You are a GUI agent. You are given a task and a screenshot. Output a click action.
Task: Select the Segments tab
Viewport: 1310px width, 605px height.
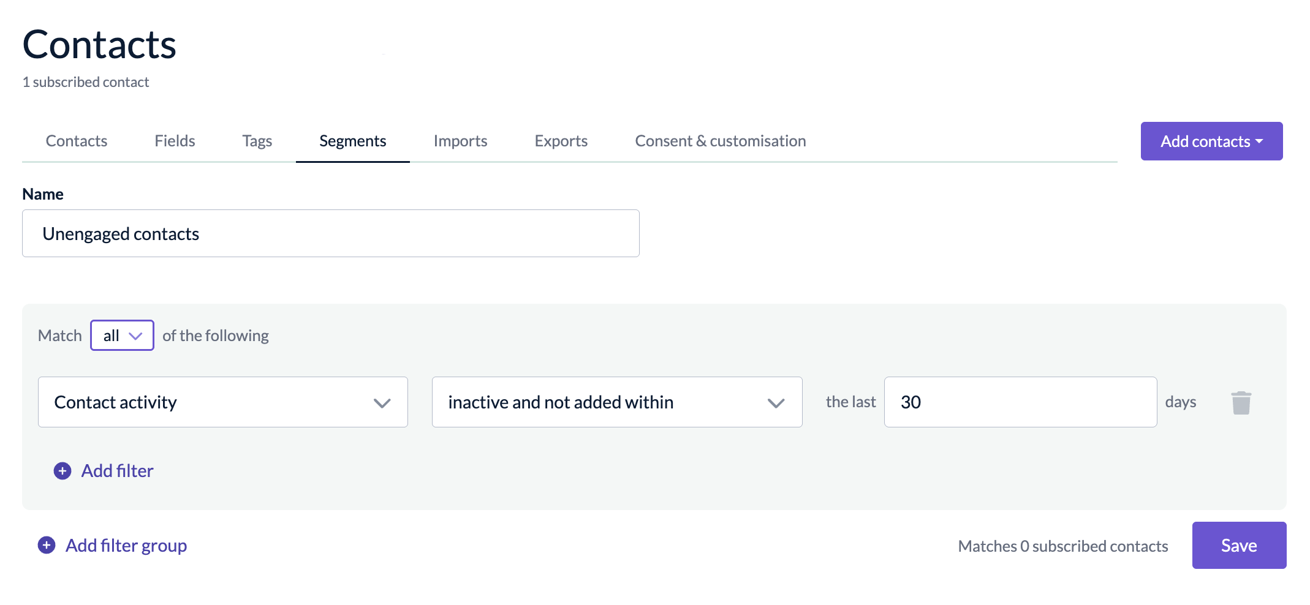[x=353, y=141]
